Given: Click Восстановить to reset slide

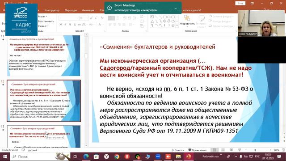Looking at the screenshot, I should pos(46,21).
